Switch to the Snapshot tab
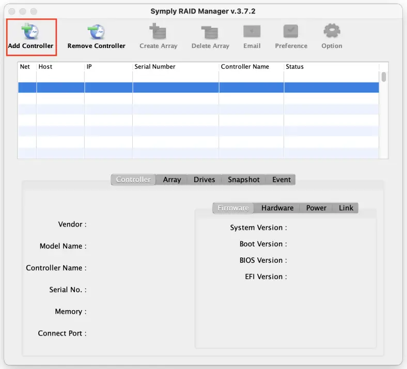 [243, 180]
